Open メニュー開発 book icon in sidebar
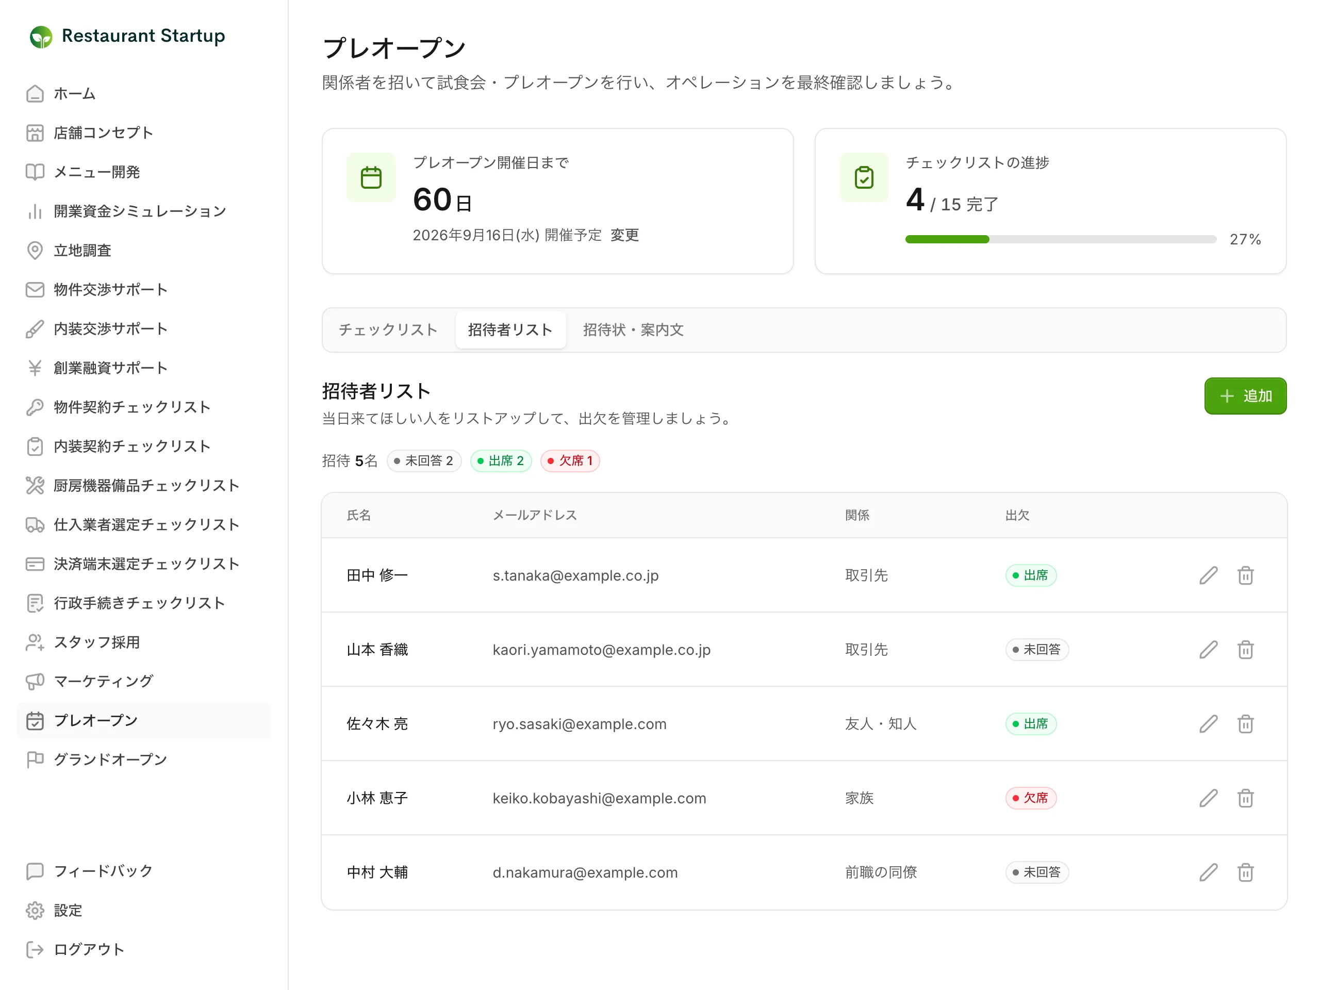Image resolution: width=1320 pixels, height=990 pixels. (35, 172)
